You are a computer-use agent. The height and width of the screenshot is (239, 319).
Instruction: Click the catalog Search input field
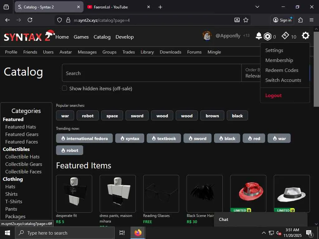pyautogui.click(x=152, y=73)
